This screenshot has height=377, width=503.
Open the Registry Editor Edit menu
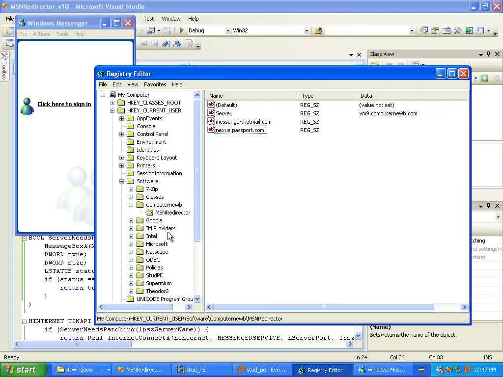point(117,84)
